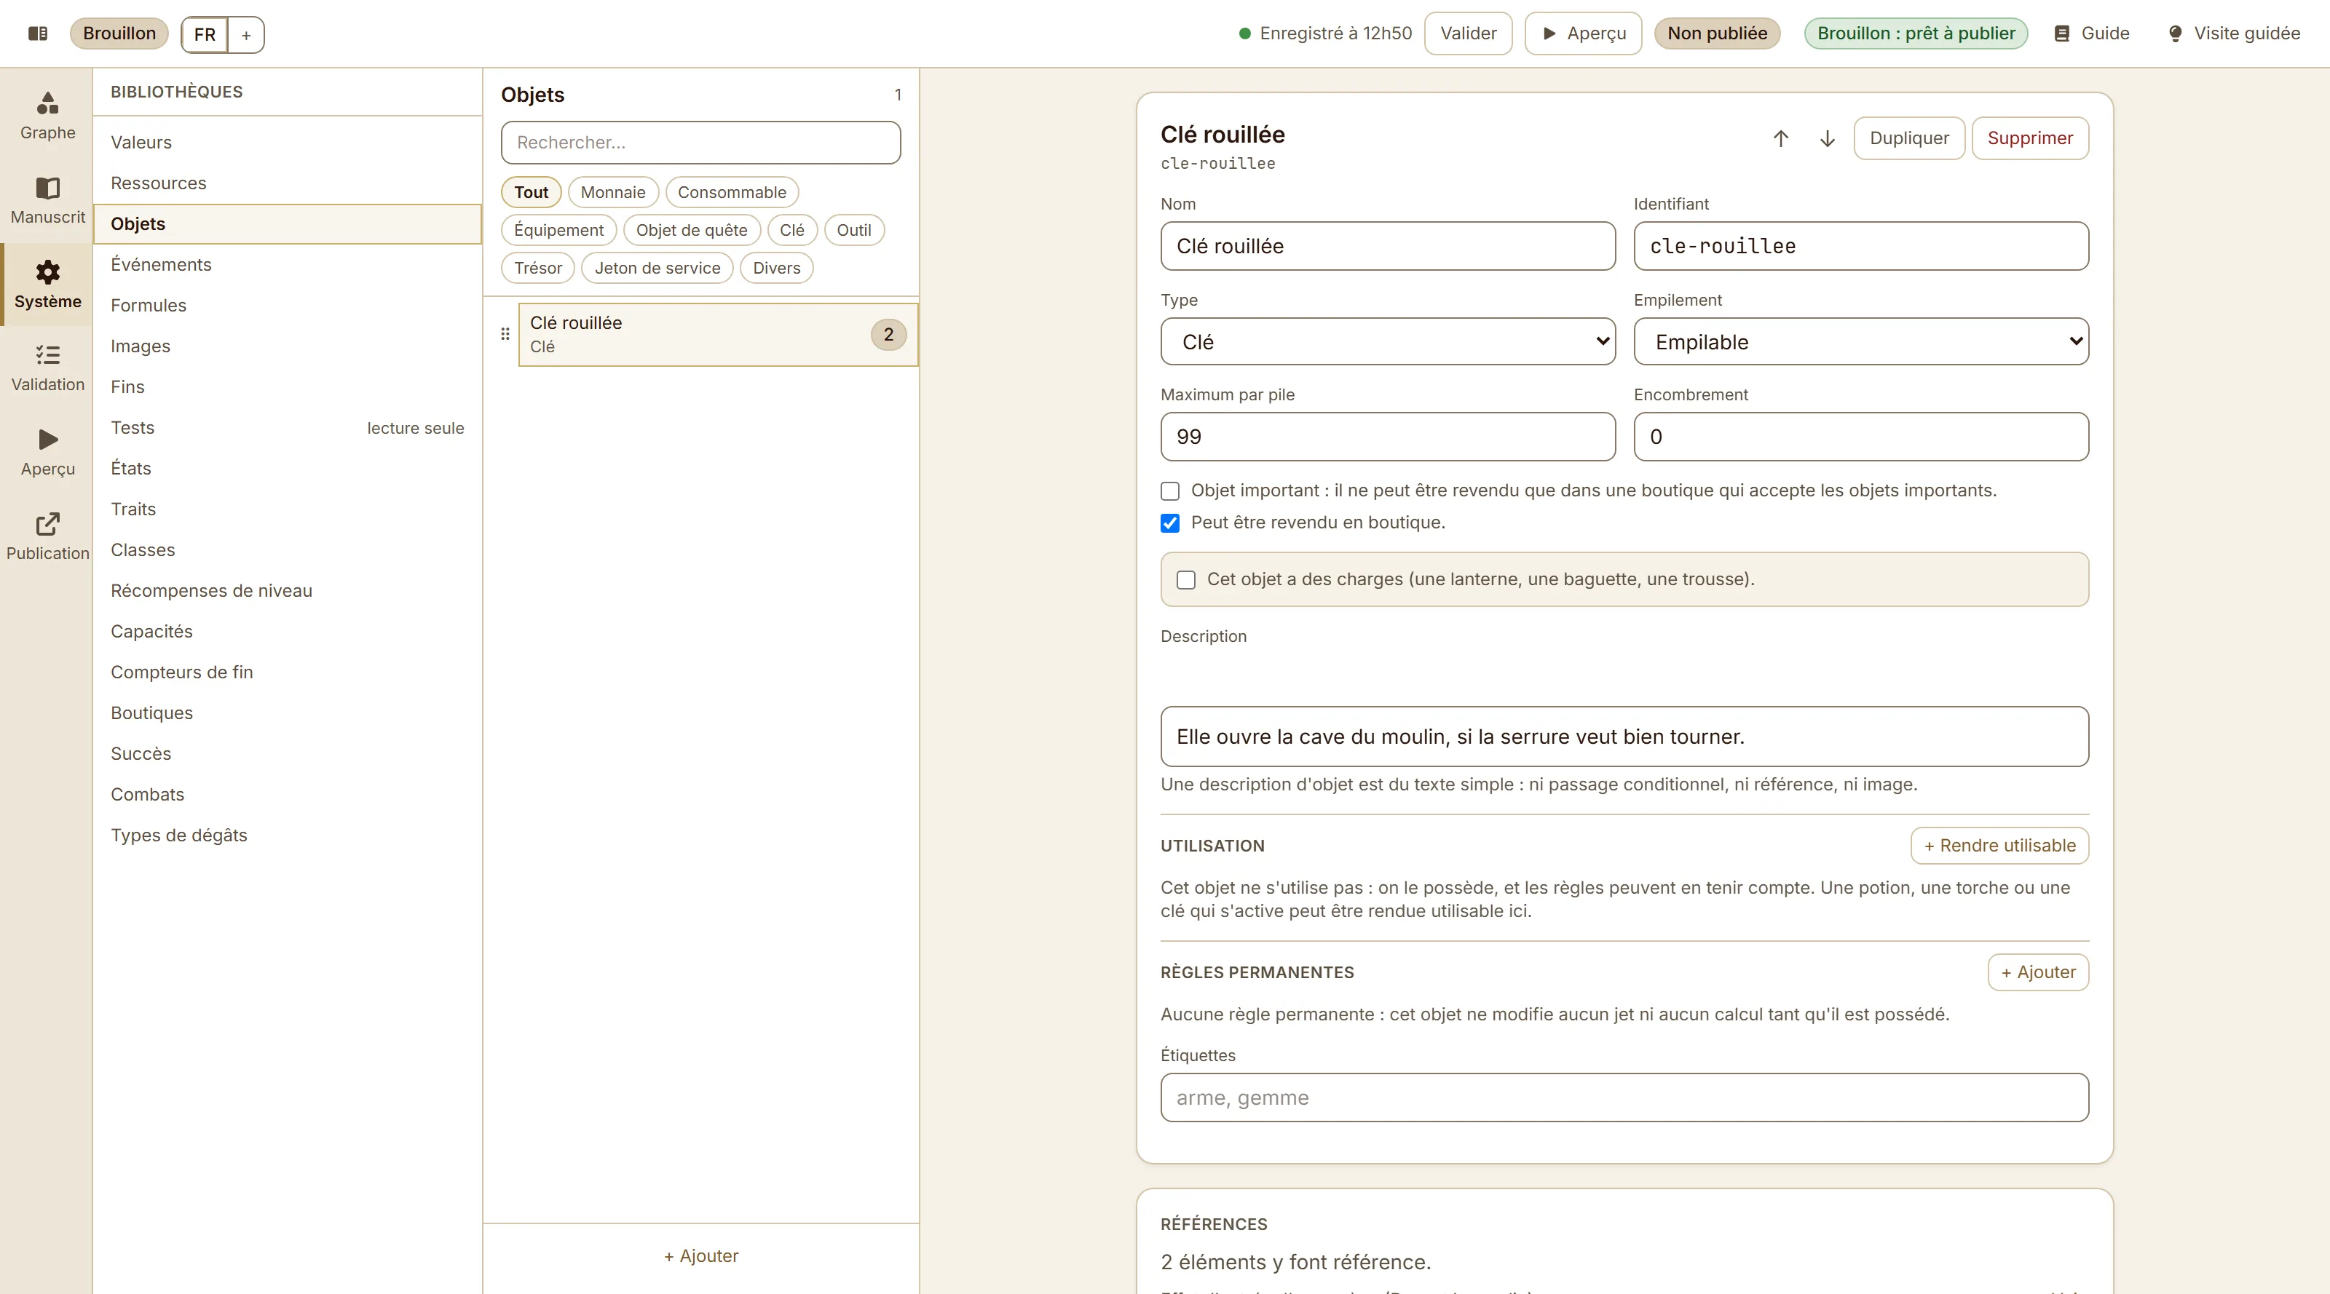The width and height of the screenshot is (2330, 1294).
Task: Open the Combats library
Action: click(288, 794)
